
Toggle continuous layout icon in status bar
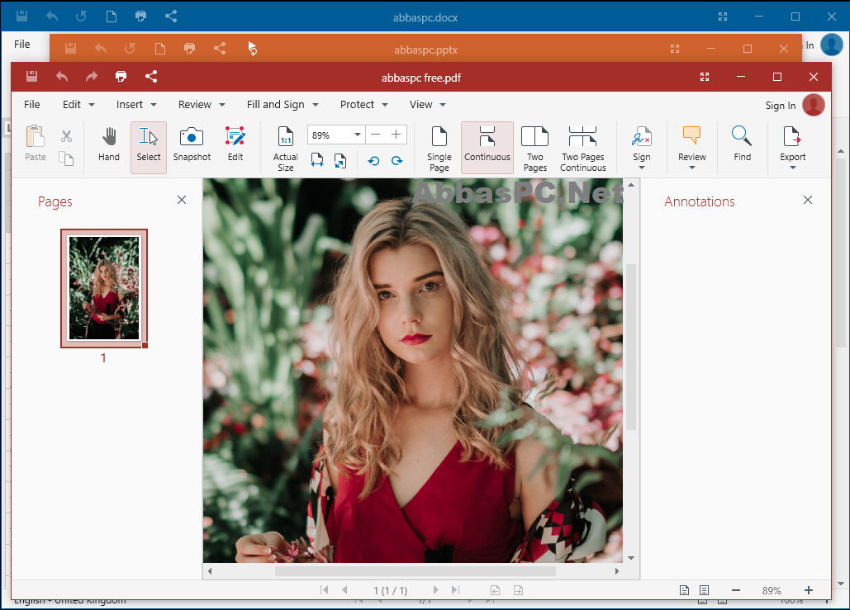coord(704,590)
